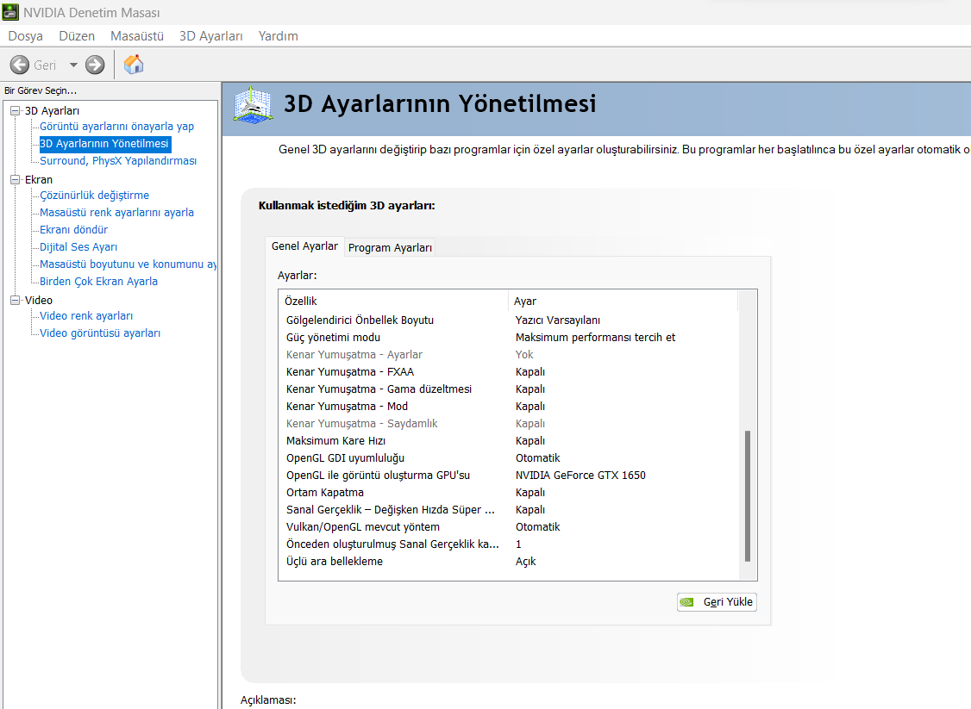
Task: Click the 3D settings header icon
Action: (x=253, y=105)
